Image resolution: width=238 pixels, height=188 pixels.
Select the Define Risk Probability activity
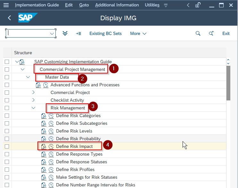[x=78, y=139]
